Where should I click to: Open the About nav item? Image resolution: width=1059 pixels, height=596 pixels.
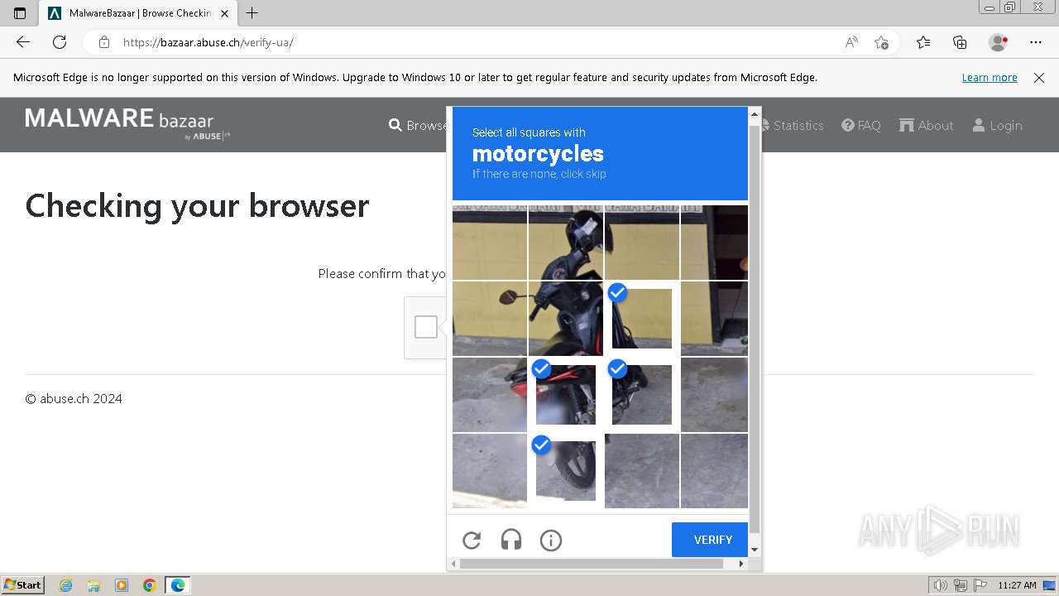[x=927, y=125]
